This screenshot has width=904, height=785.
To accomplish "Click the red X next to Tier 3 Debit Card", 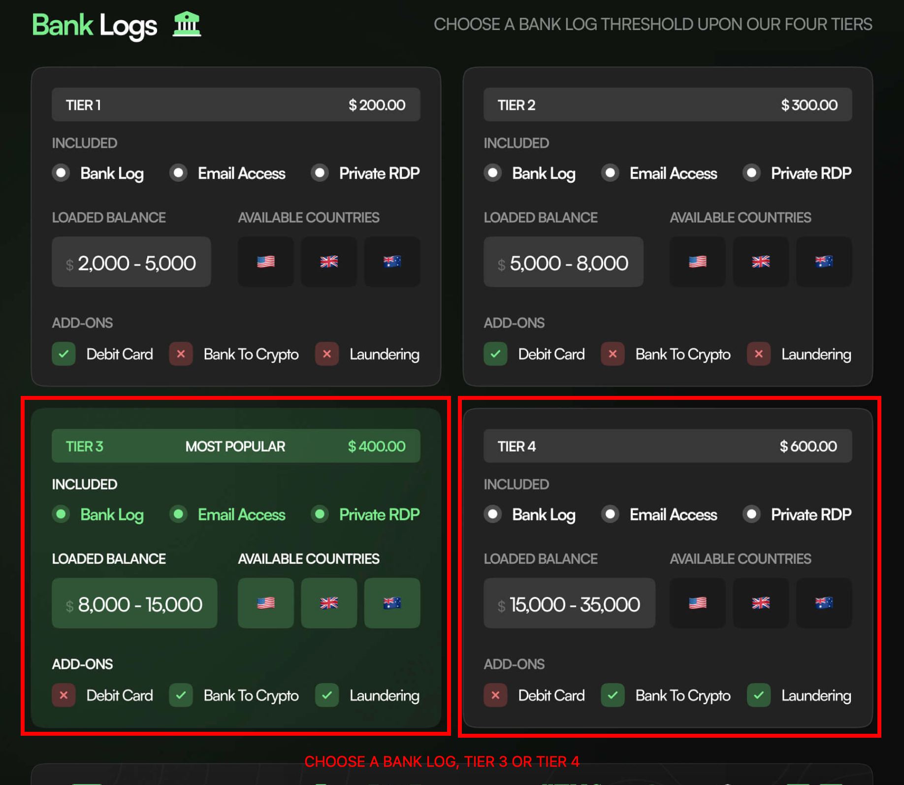I will pos(64,695).
